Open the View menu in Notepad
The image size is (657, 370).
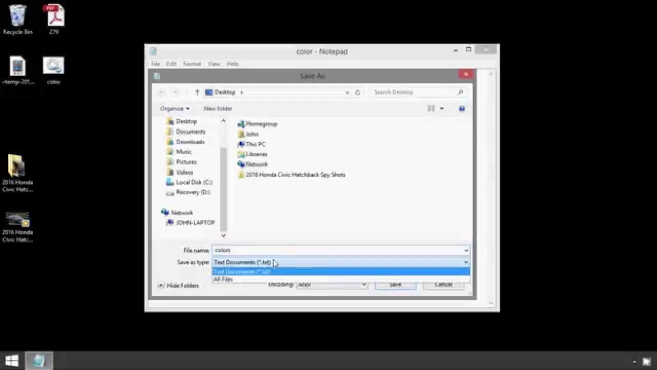(x=214, y=64)
